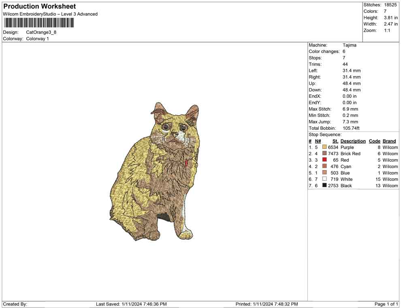Click the Purple thread color swatch
The height and width of the screenshot is (308, 401).
tap(324, 148)
